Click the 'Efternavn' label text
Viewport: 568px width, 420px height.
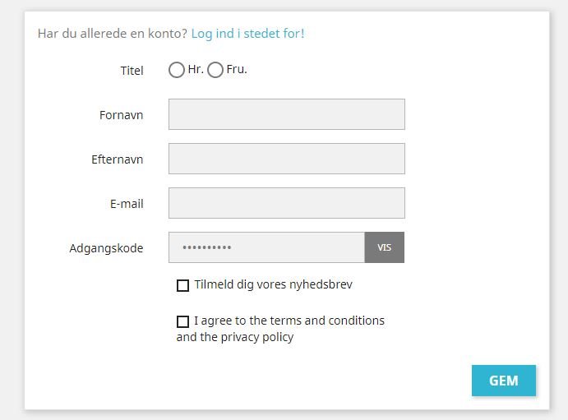pos(118,159)
